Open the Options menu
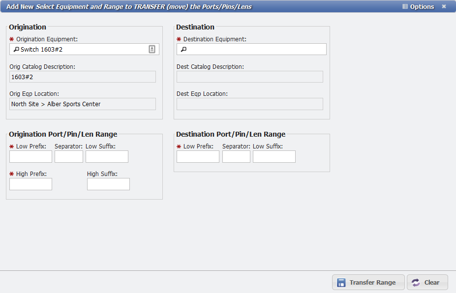 click(x=422, y=6)
